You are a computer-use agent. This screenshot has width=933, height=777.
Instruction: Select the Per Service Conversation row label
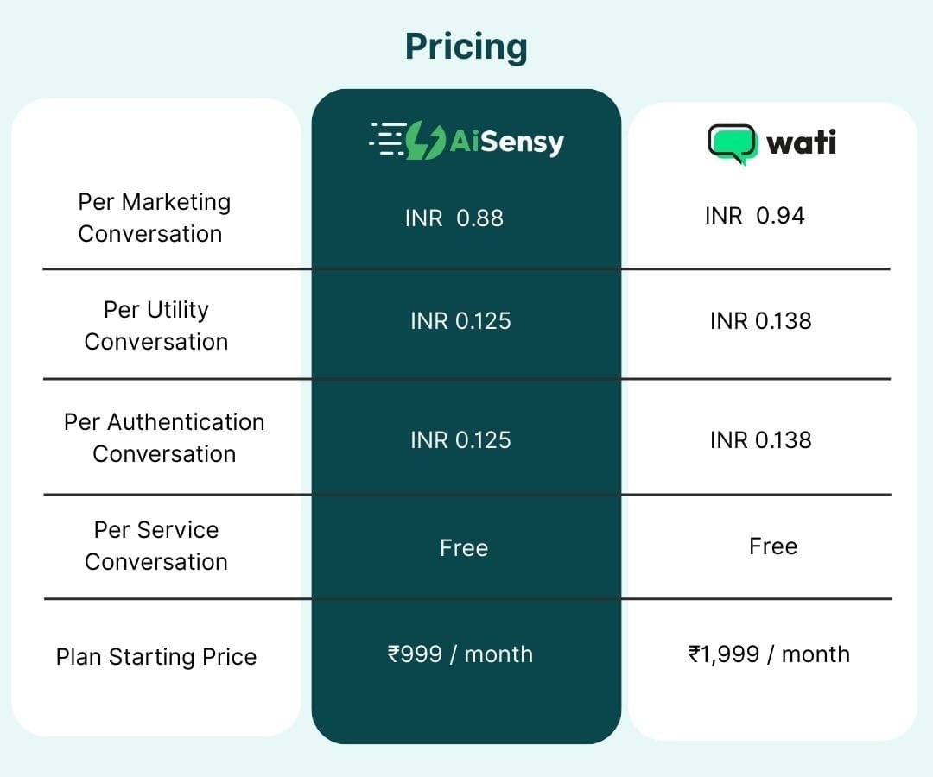[155, 546]
